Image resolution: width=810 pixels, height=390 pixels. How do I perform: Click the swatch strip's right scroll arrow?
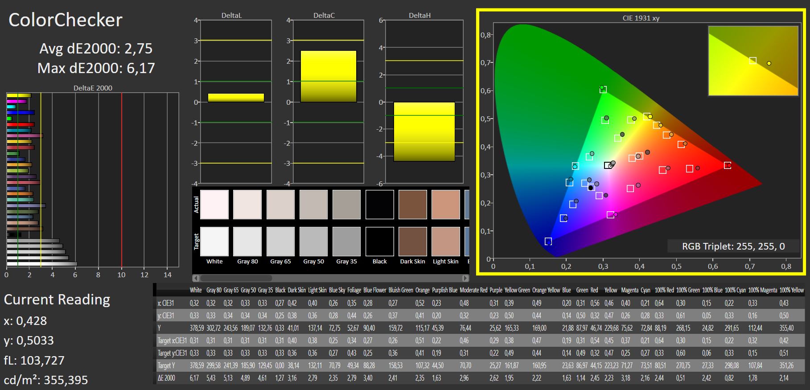(465, 278)
